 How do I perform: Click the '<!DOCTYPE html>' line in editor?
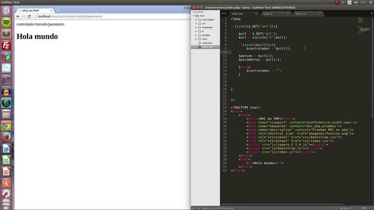(245, 107)
